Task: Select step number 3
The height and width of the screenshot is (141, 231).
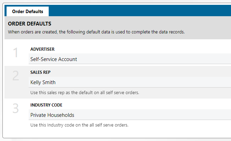Action: coord(16,109)
